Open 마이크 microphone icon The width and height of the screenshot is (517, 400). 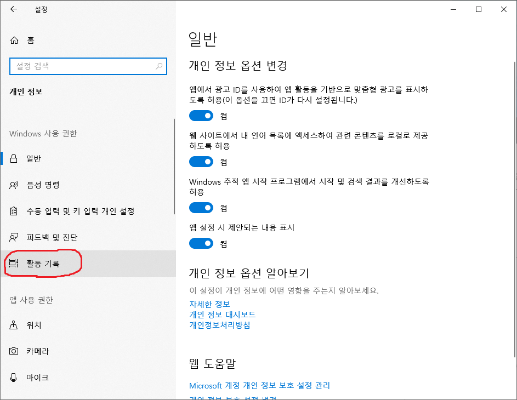click(14, 378)
